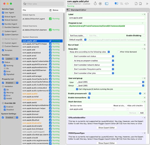
Task: Enable Globbing checkbox
Action: coord(144,35)
